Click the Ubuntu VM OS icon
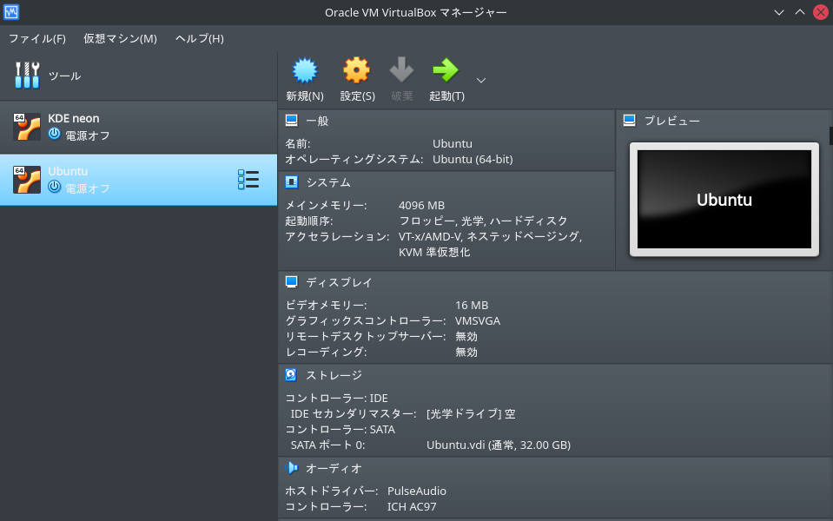Screen dimensions: 833x521 (x=27, y=180)
